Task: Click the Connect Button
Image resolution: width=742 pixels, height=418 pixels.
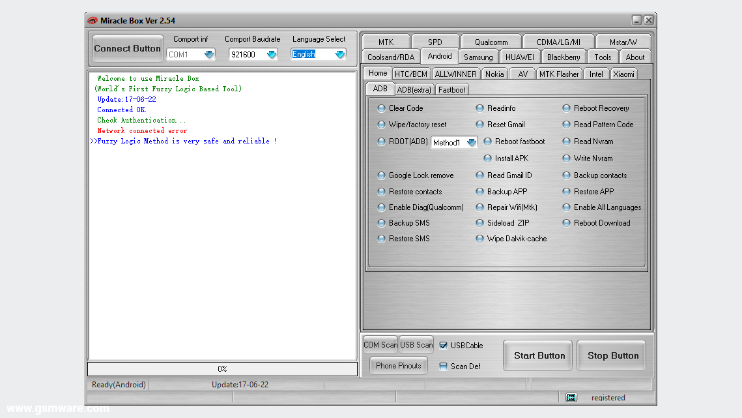Action: [x=127, y=48]
